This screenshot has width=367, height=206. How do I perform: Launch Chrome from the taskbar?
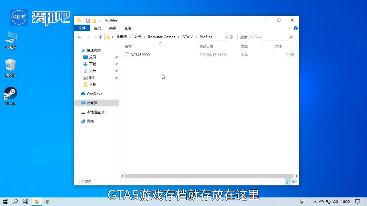(x=47, y=201)
